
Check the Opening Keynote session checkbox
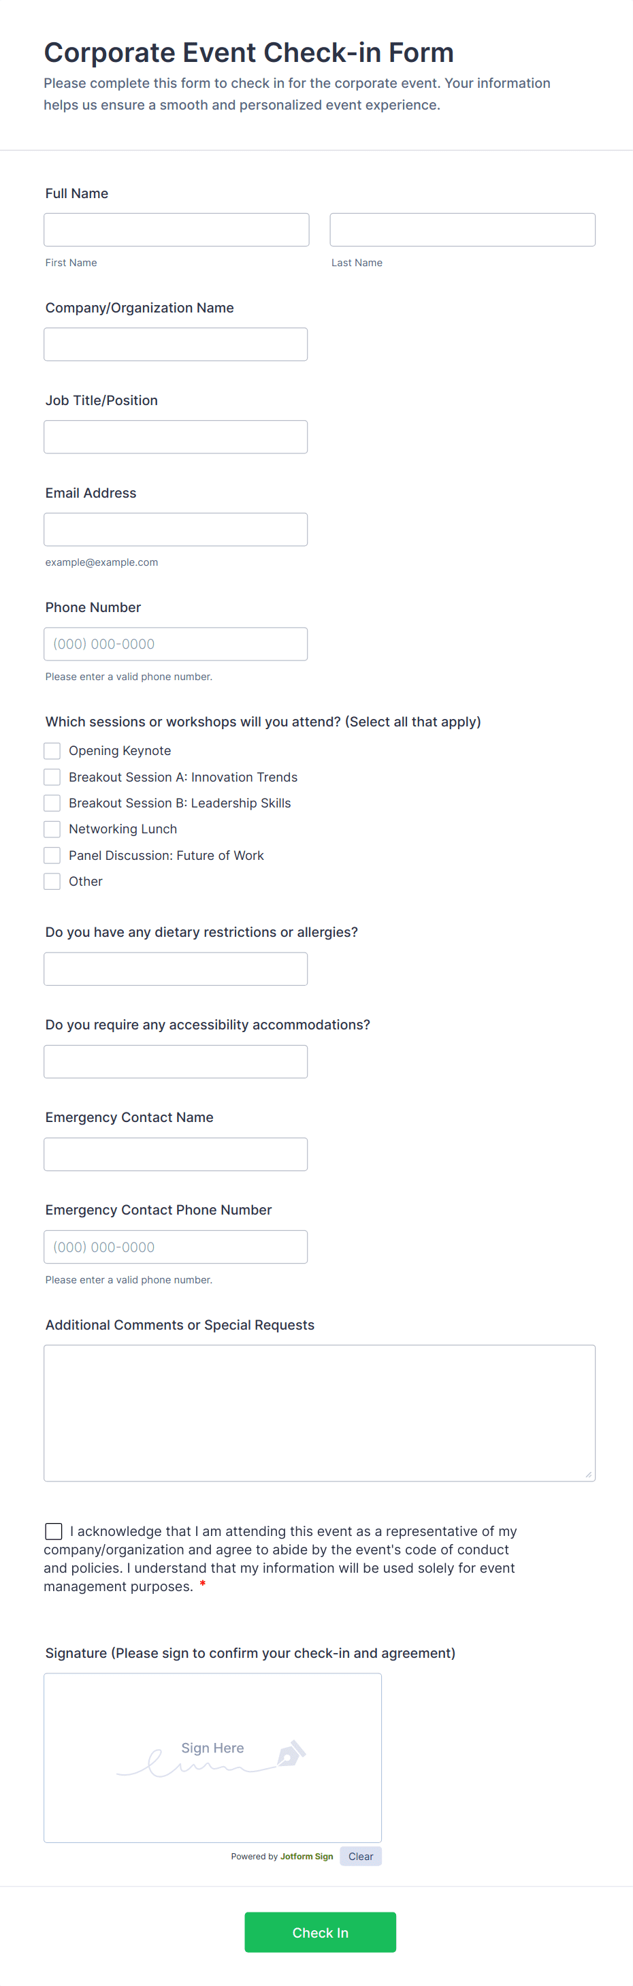click(x=52, y=750)
